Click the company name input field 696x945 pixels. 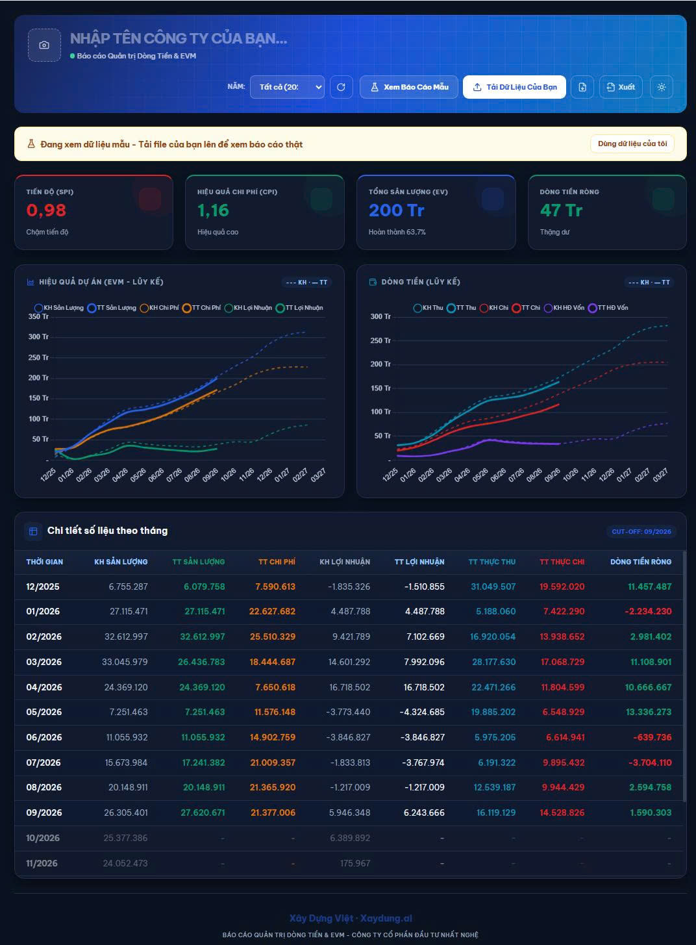pos(179,38)
